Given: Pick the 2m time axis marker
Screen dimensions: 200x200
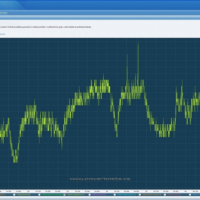Looking at the screenshot, I should 28,191.
